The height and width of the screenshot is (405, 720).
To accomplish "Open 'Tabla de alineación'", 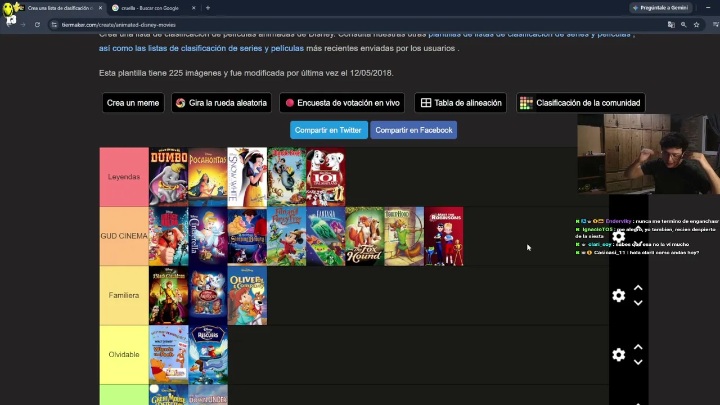I will pyautogui.click(x=461, y=103).
